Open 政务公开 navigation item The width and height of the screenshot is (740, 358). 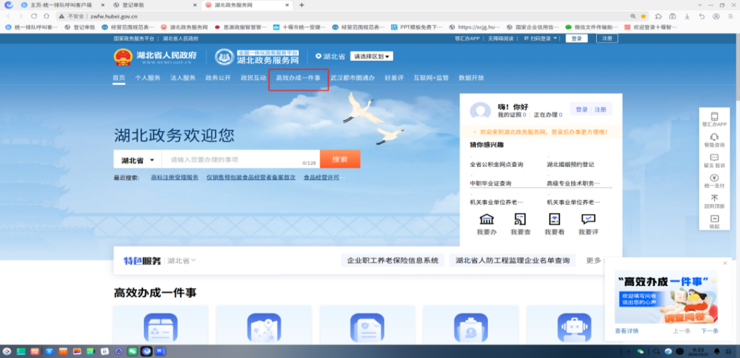click(x=218, y=78)
